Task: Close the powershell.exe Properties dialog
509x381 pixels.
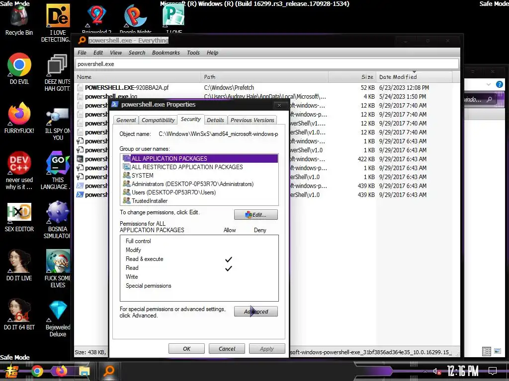Action: point(279,105)
